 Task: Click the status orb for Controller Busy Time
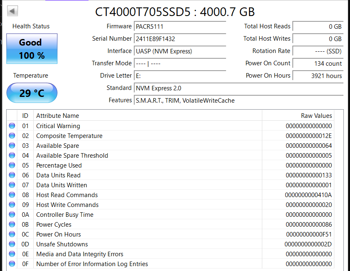(x=12, y=215)
